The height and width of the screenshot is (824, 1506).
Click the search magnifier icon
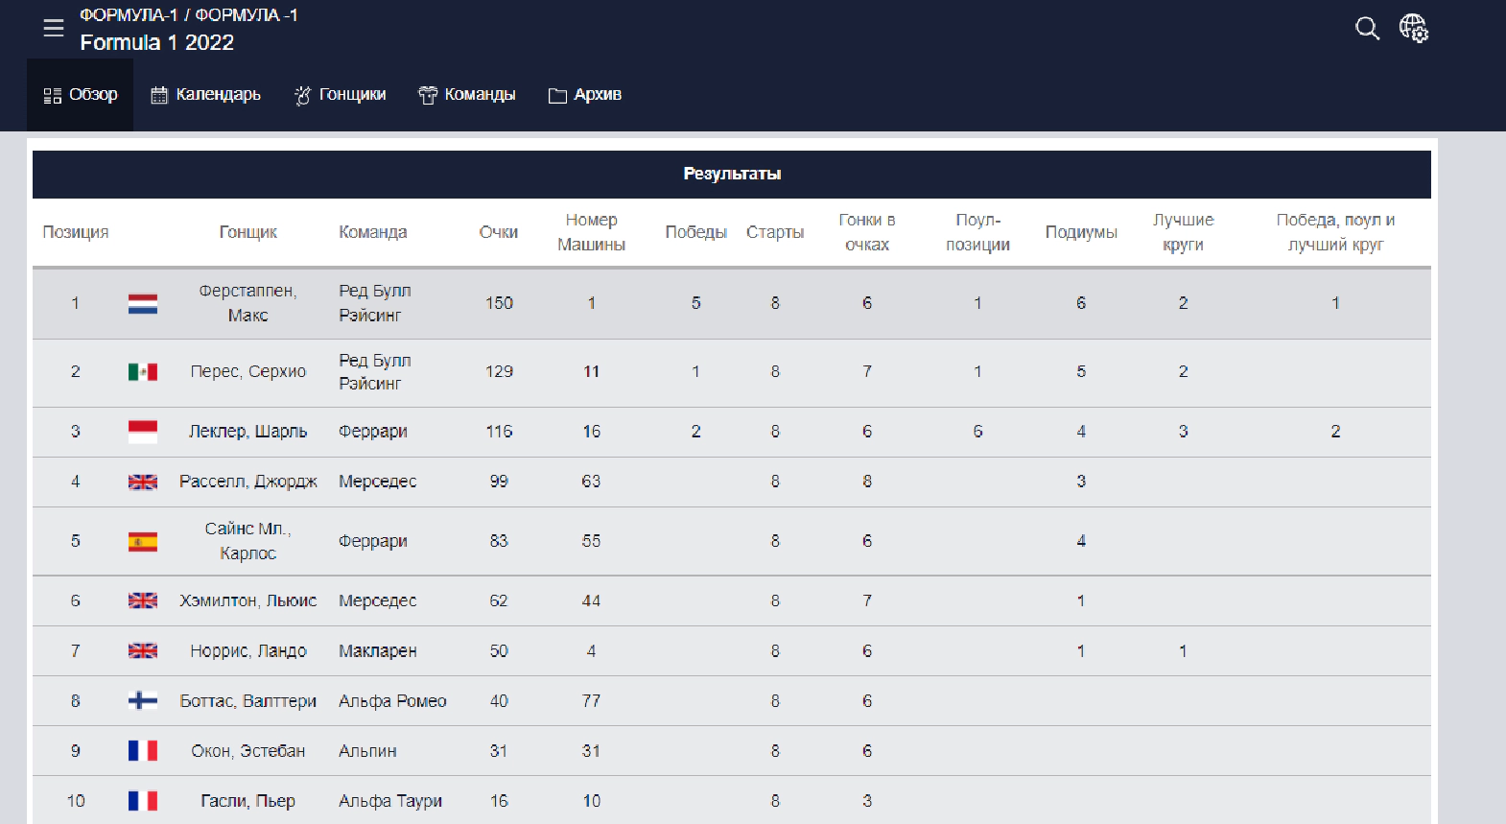pyautogui.click(x=1367, y=28)
